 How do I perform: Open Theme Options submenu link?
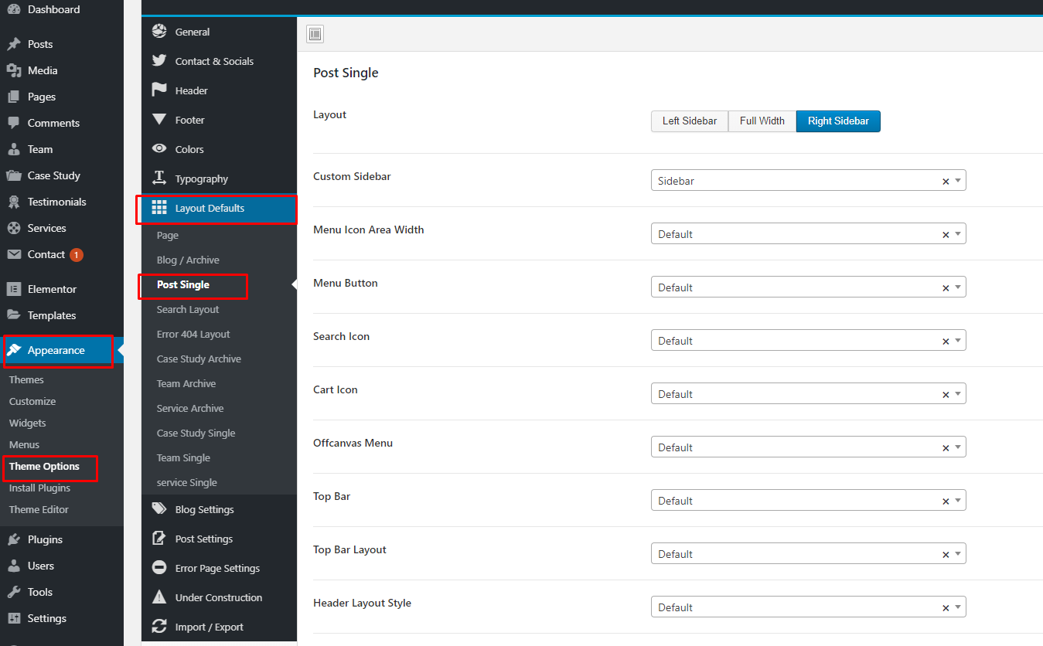coord(44,466)
